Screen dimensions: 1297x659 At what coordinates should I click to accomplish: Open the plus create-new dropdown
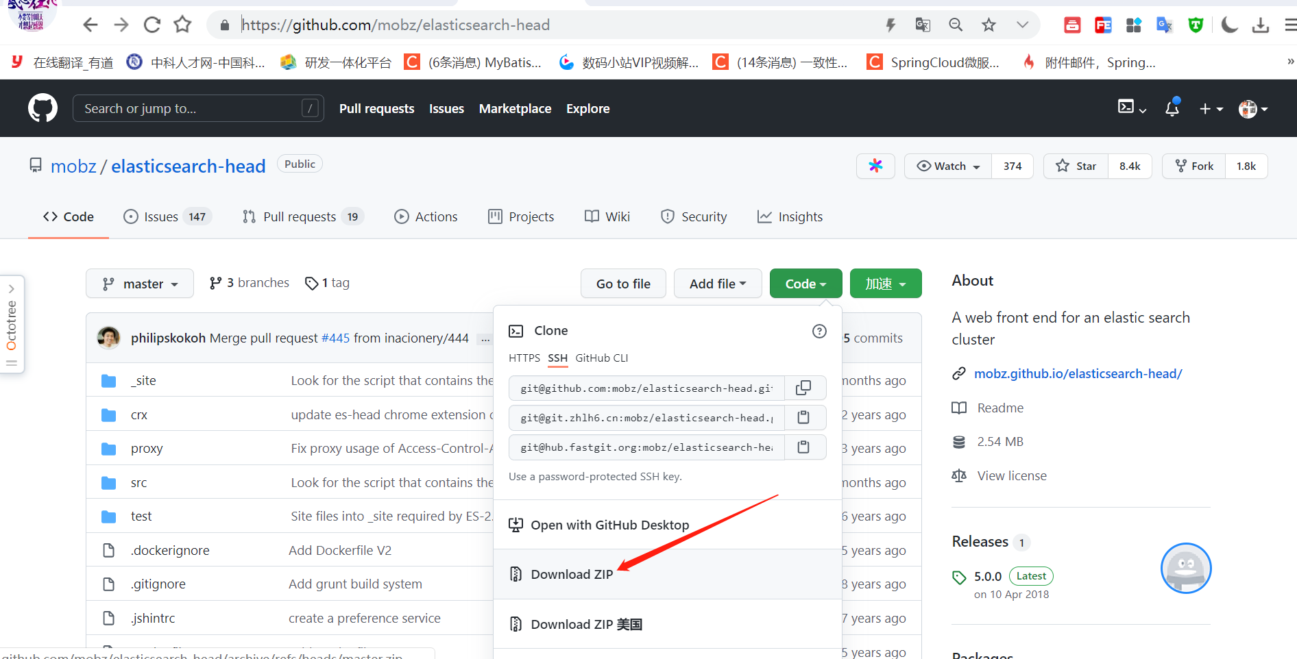click(1211, 108)
